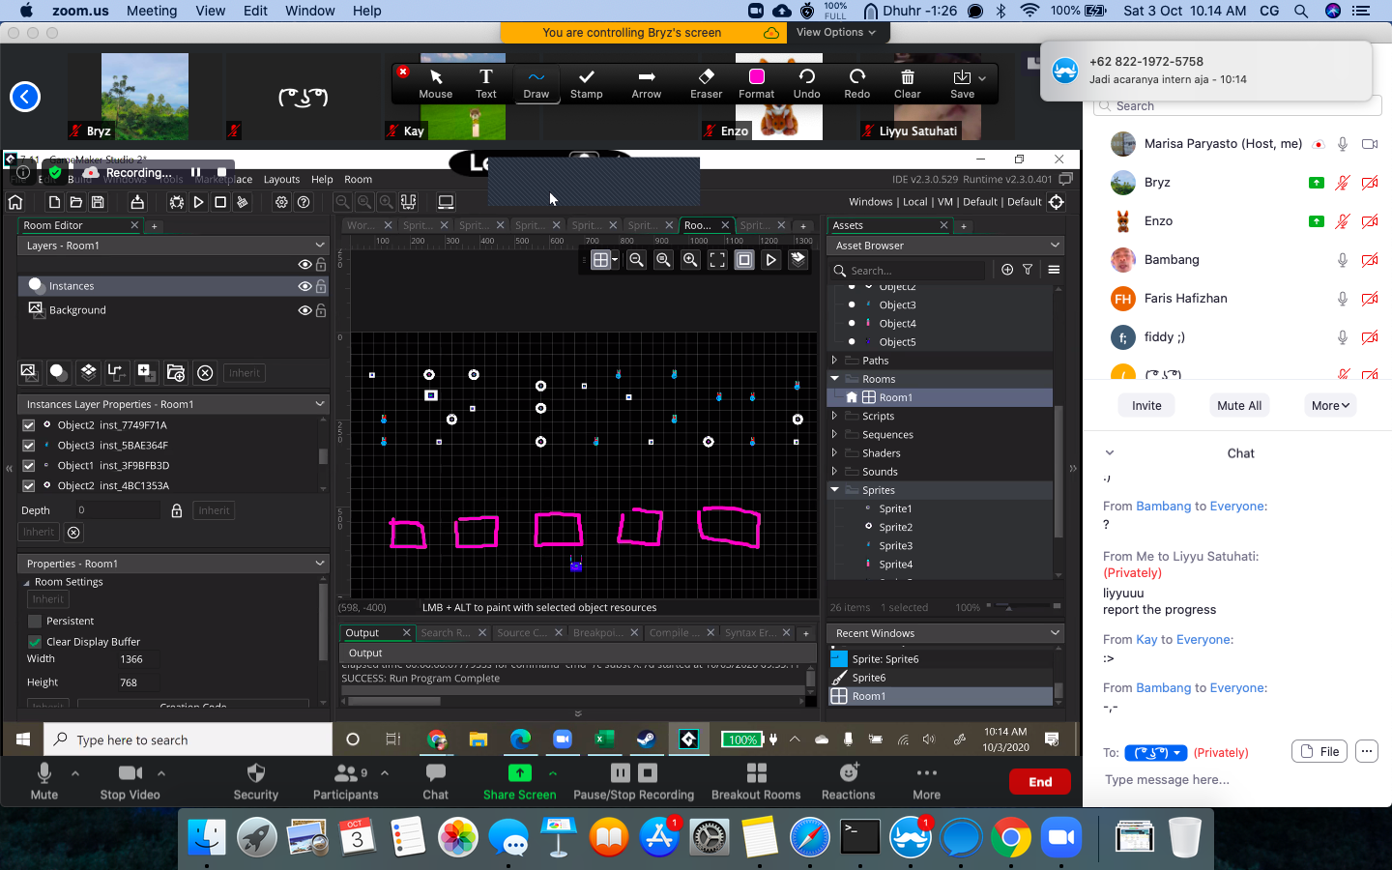Click Redo in annotation toolbar
The image size is (1392, 870).
[856, 83]
